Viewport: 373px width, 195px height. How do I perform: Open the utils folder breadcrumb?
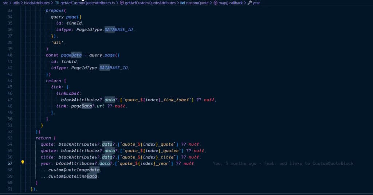[x=16, y=3]
